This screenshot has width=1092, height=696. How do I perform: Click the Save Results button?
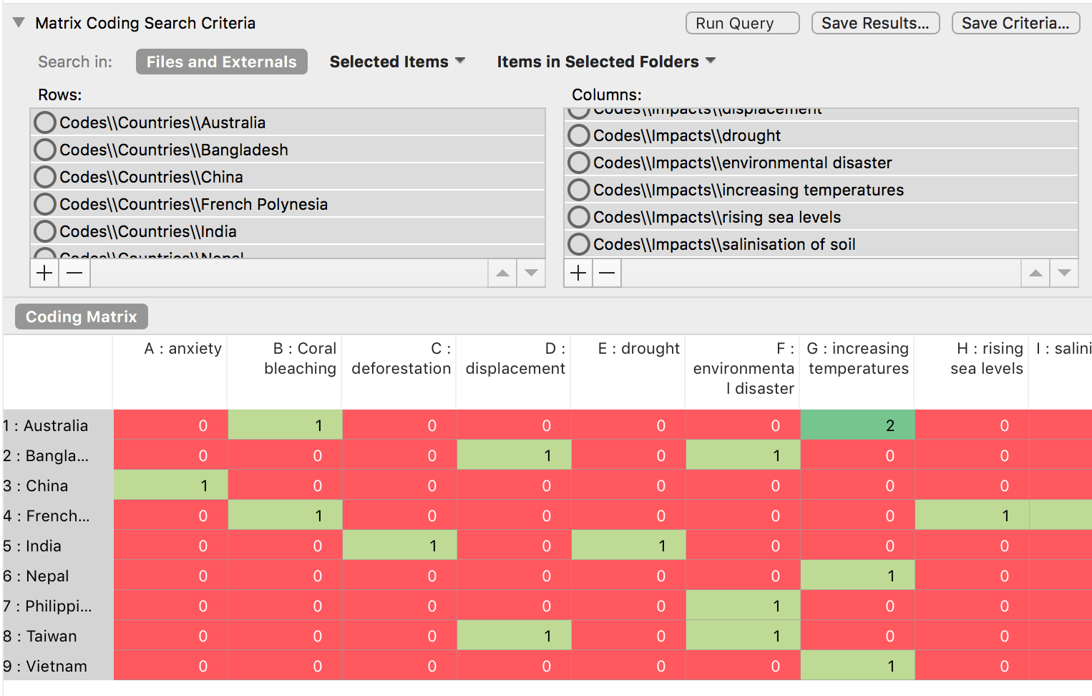(x=875, y=23)
